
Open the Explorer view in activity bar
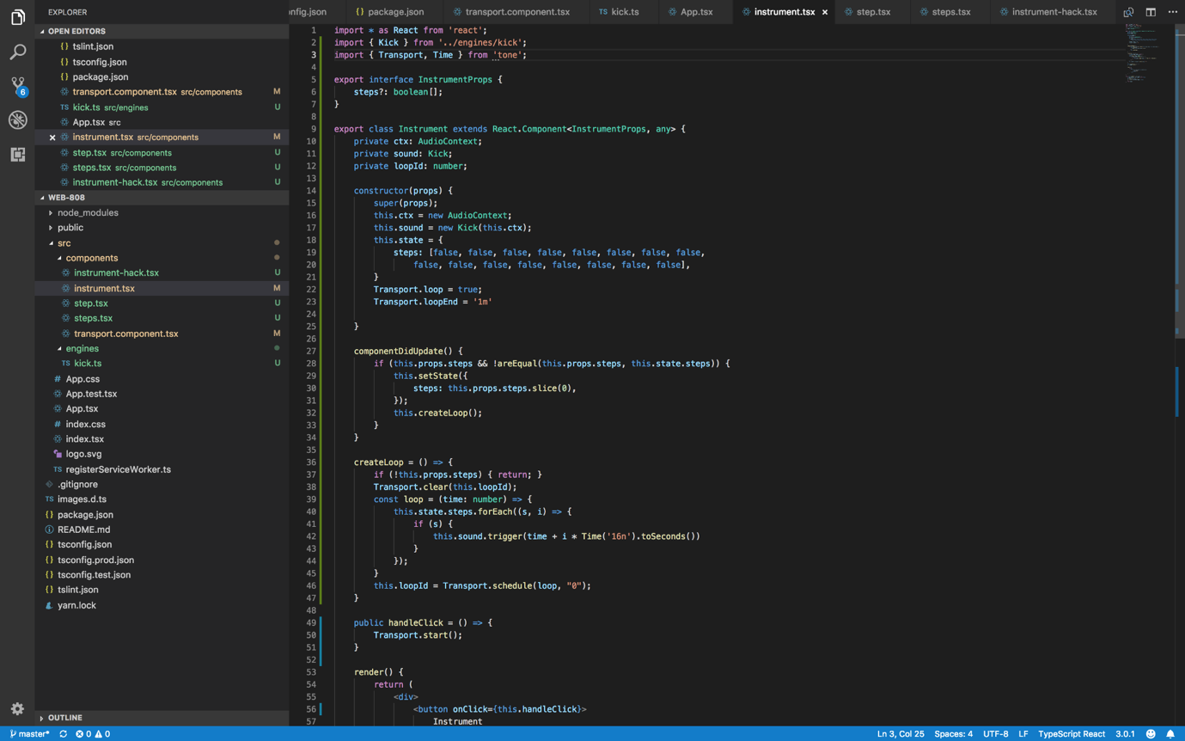point(17,18)
